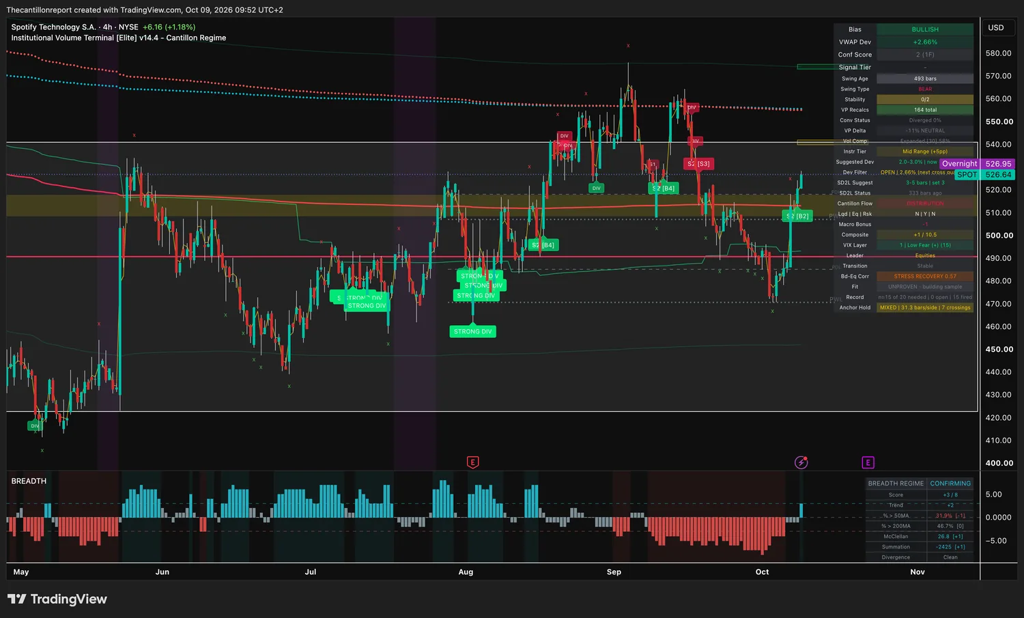Click the breadth Score value +3 / 8

click(950, 495)
